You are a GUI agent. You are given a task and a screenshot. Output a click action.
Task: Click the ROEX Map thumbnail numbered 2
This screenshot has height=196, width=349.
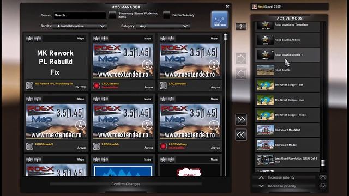click(123, 121)
